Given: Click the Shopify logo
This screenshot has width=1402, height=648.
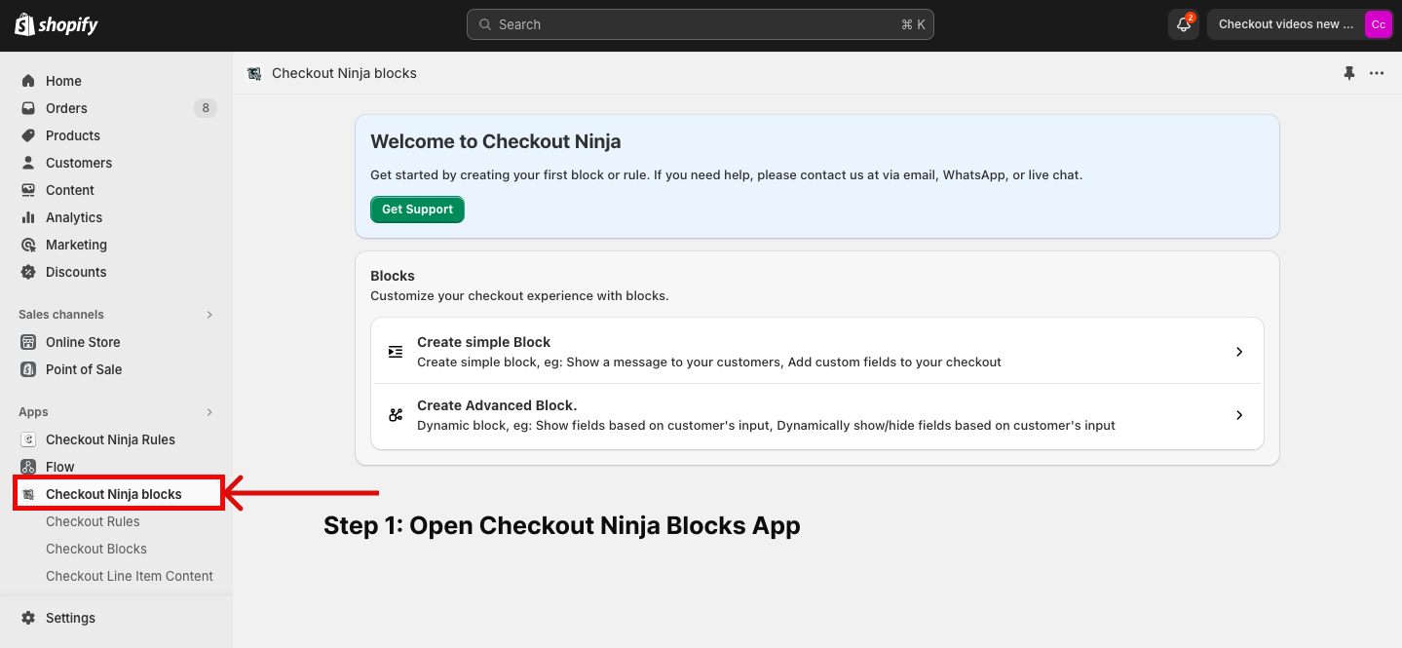Looking at the screenshot, I should pos(57,24).
